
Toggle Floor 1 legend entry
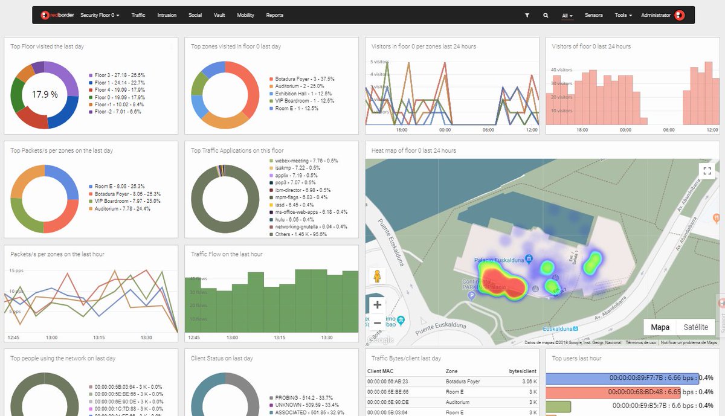click(117, 82)
